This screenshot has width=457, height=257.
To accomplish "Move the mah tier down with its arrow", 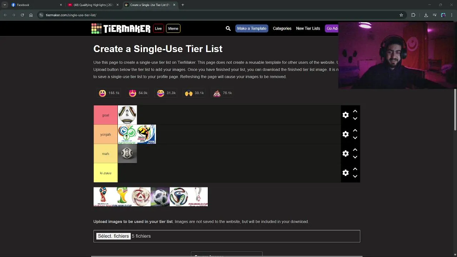I will [355, 157].
